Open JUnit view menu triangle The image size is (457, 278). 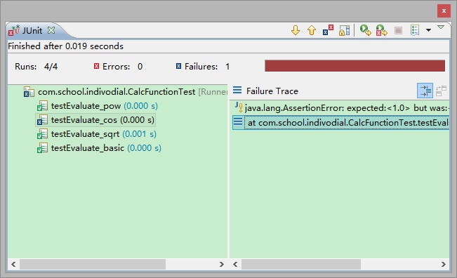pos(441,27)
